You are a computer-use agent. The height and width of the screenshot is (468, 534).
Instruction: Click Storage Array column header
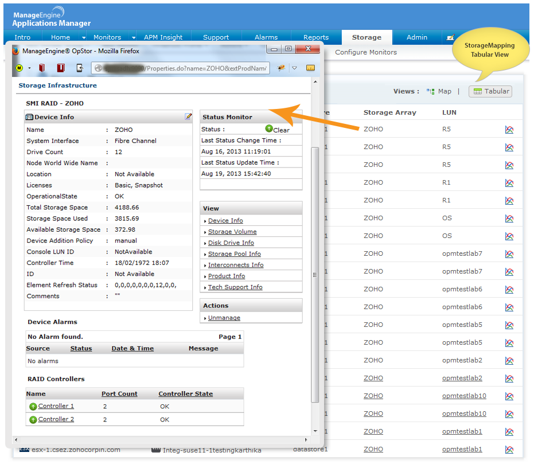(x=389, y=112)
